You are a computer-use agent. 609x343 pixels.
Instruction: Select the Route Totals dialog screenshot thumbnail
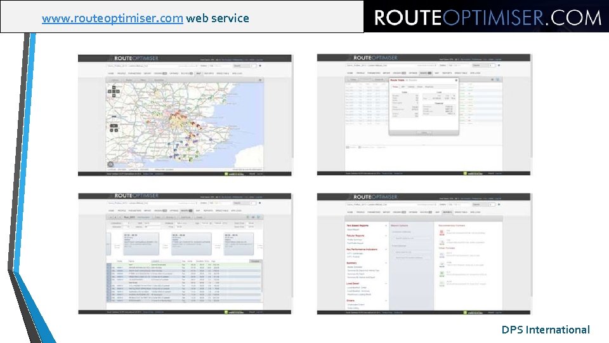click(x=424, y=115)
